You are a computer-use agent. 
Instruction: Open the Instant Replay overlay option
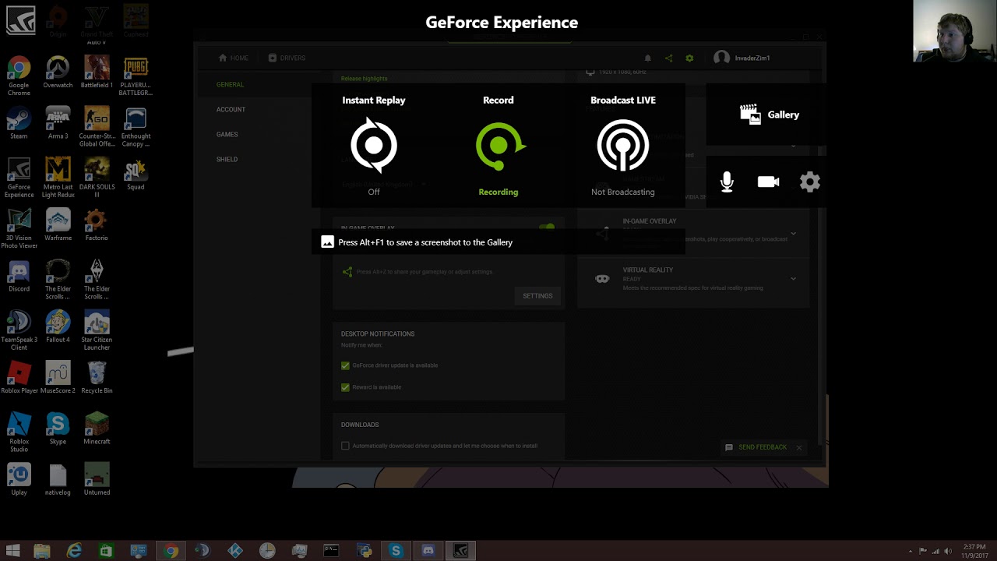[374, 145]
